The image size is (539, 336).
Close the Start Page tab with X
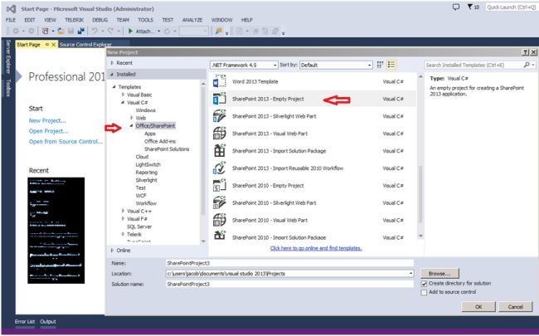pyautogui.click(x=54, y=44)
